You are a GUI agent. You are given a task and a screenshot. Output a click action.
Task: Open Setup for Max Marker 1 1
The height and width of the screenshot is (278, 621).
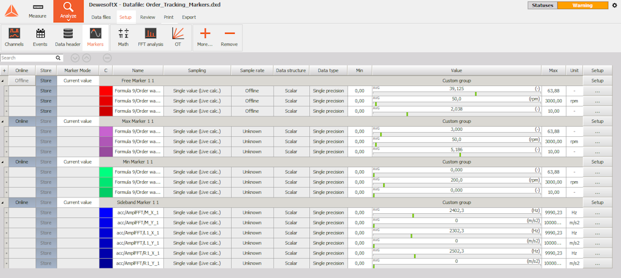point(597,121)
